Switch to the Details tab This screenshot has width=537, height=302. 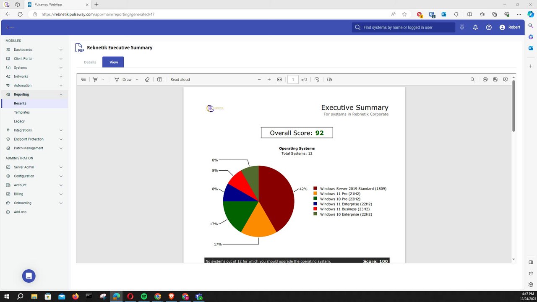tap(90, 62)
